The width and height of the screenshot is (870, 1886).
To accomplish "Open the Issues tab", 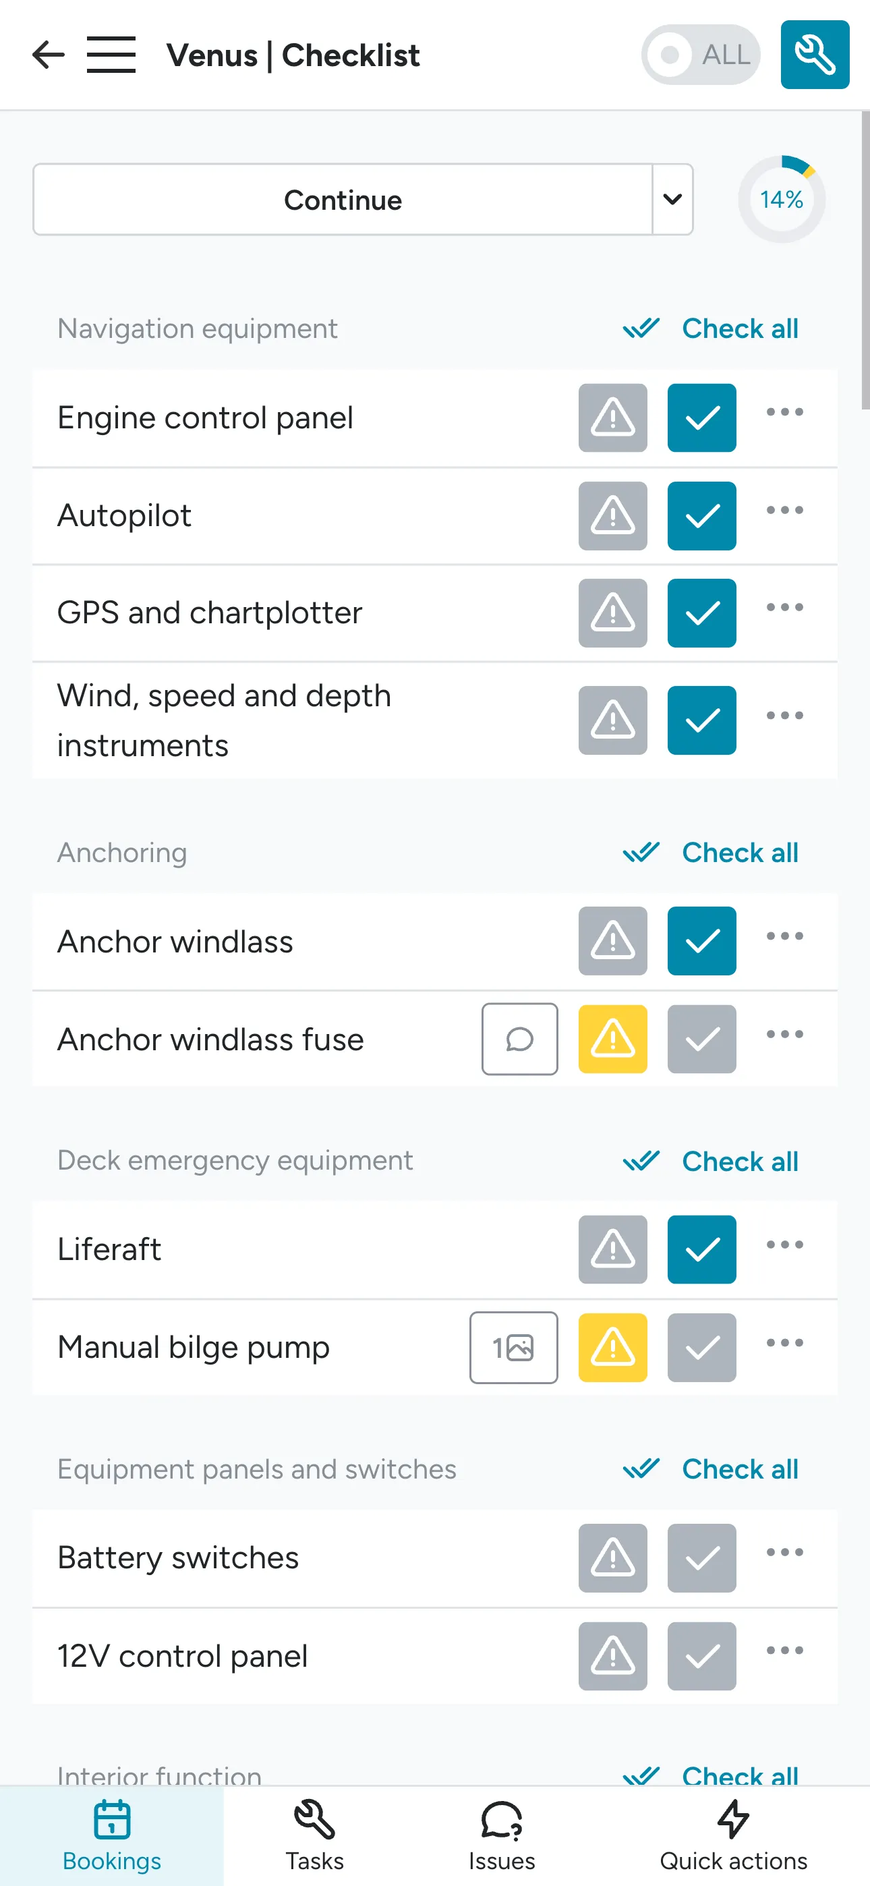I will tap(502, 1837).
